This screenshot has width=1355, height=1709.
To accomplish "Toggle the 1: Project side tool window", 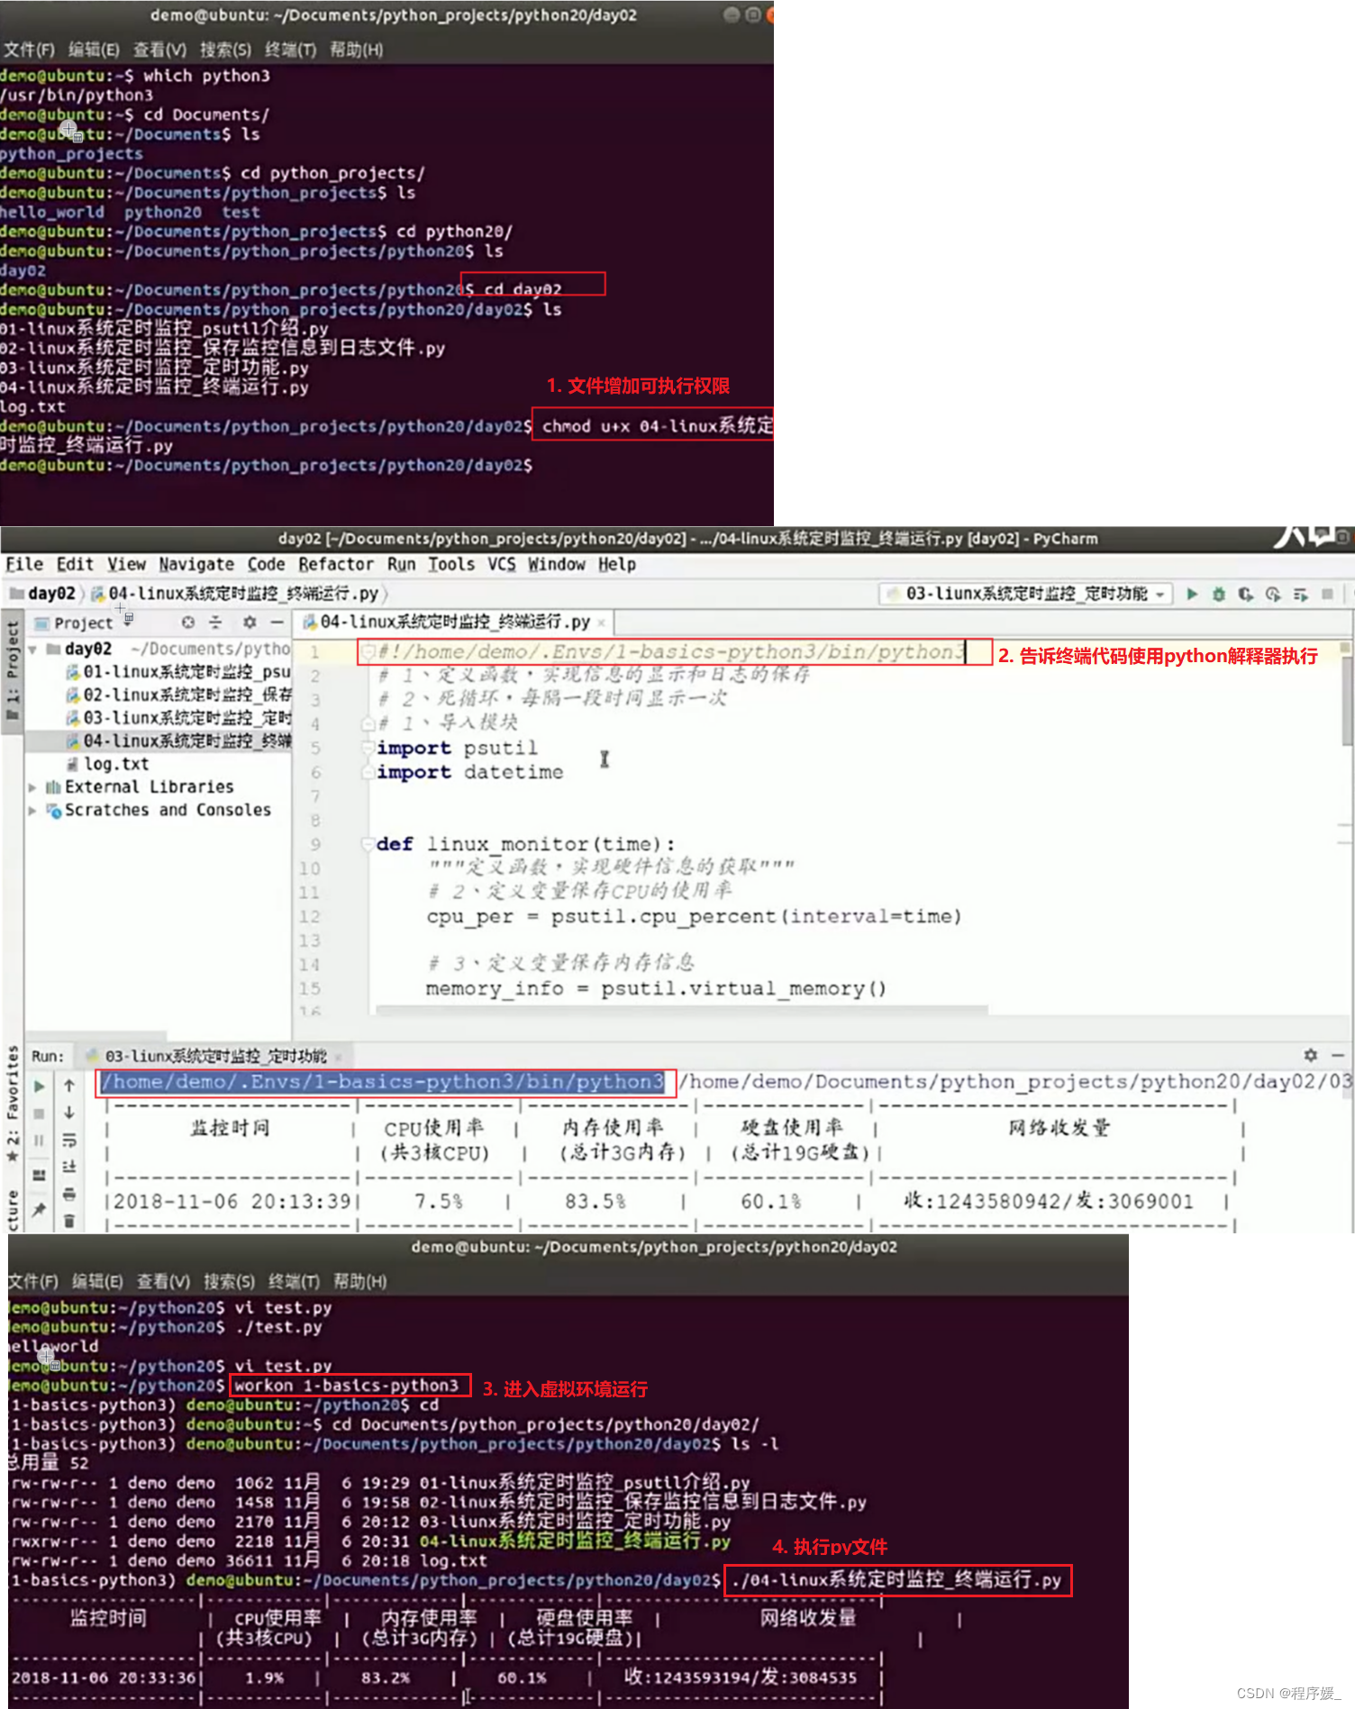I will tap(12, 670).
